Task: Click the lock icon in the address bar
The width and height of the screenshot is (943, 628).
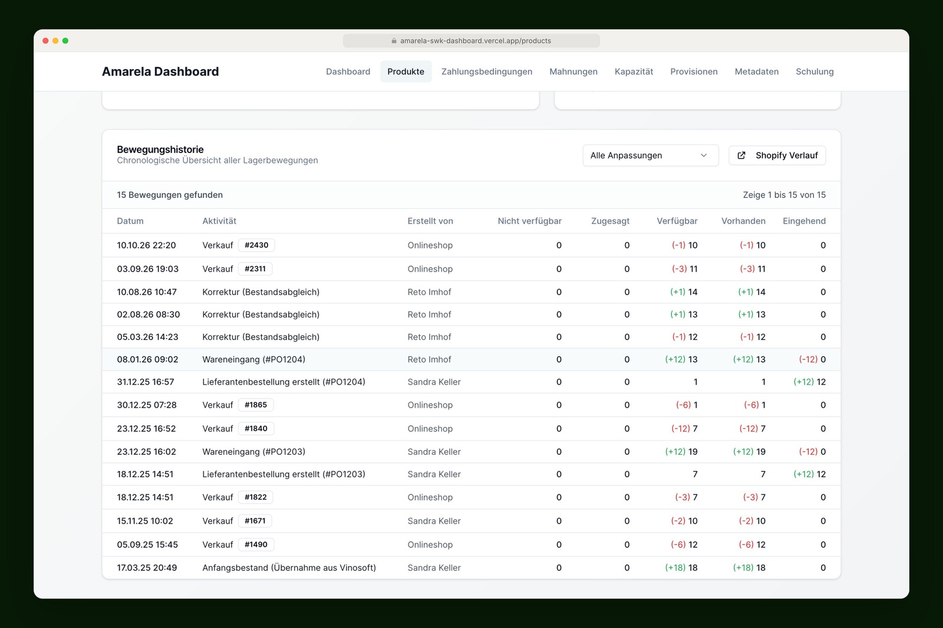Action: (394, 41)
